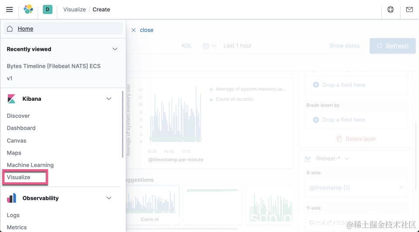Image resolution: width=419 pixels, height=232 pixels.
Task: Click the Elastic logo icon
Action: [28, 9]
